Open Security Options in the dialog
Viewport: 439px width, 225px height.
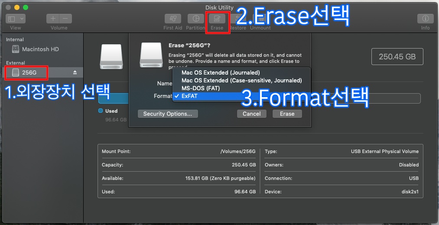coord(168,114)
